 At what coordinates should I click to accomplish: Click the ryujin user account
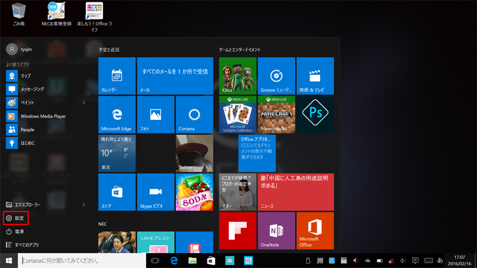point(19,49)
